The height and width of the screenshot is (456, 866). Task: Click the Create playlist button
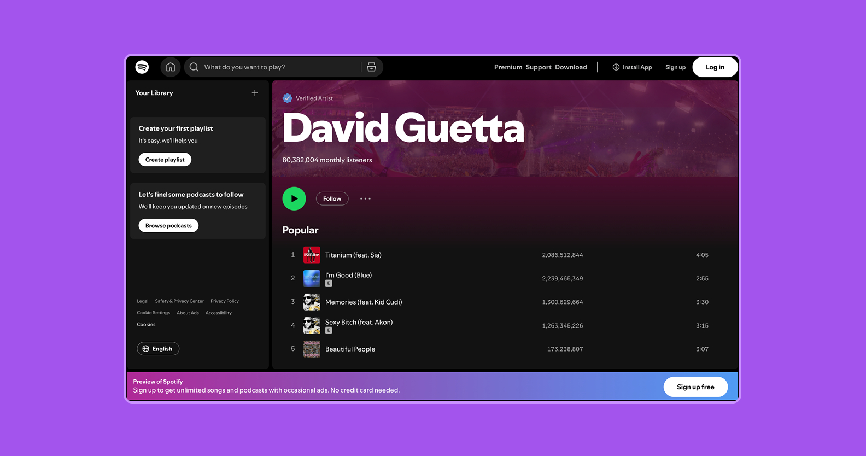click(165, 160)
